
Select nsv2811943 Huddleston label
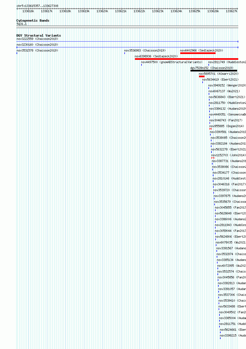(x=230, y=225)
